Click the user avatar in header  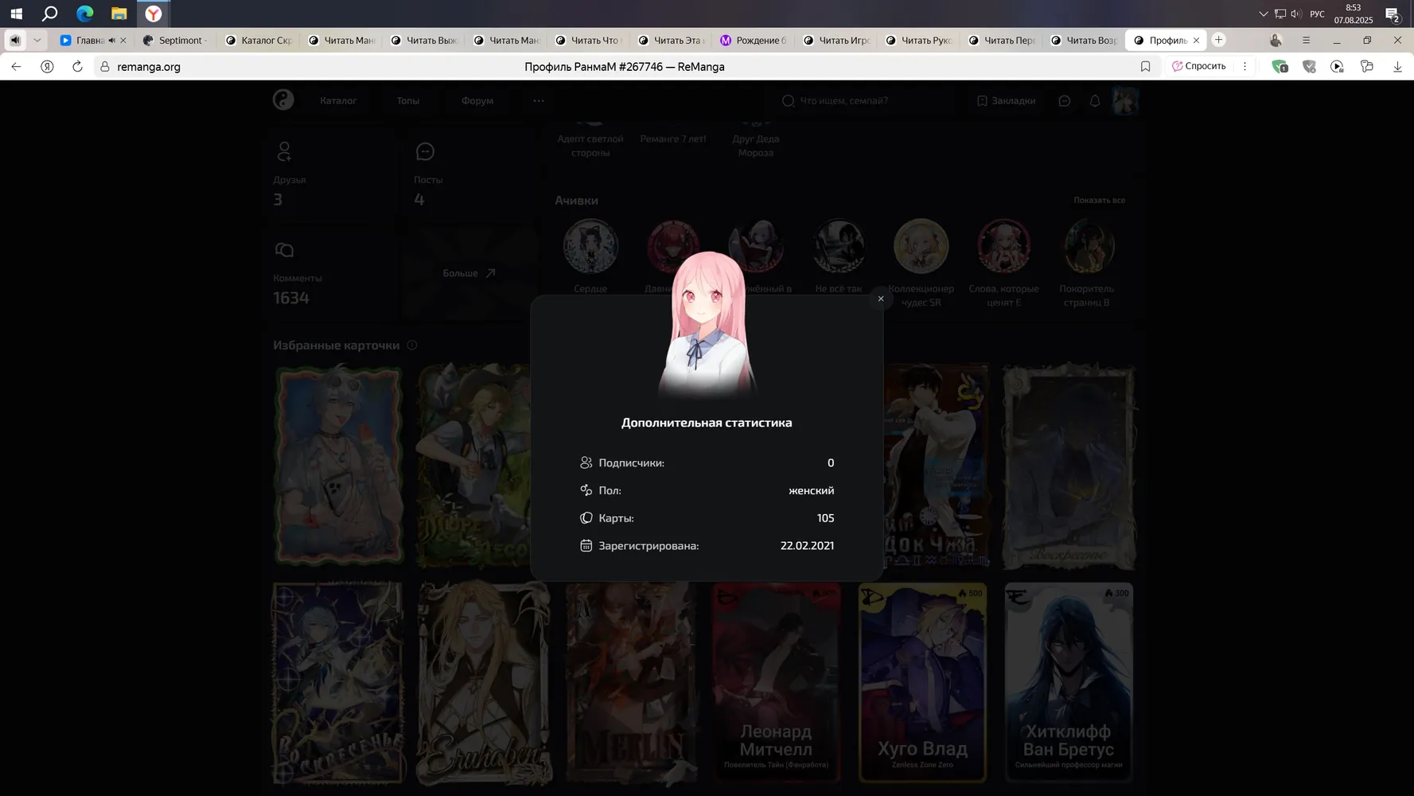[x=1125, y=100]
